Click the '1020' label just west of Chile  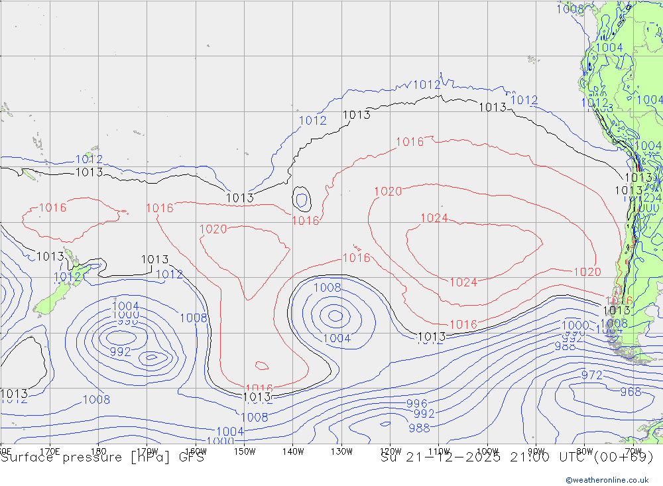(x=587, y=272)
